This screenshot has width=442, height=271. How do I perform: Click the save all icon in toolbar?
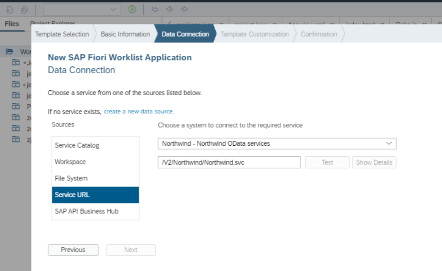(24, 10)
